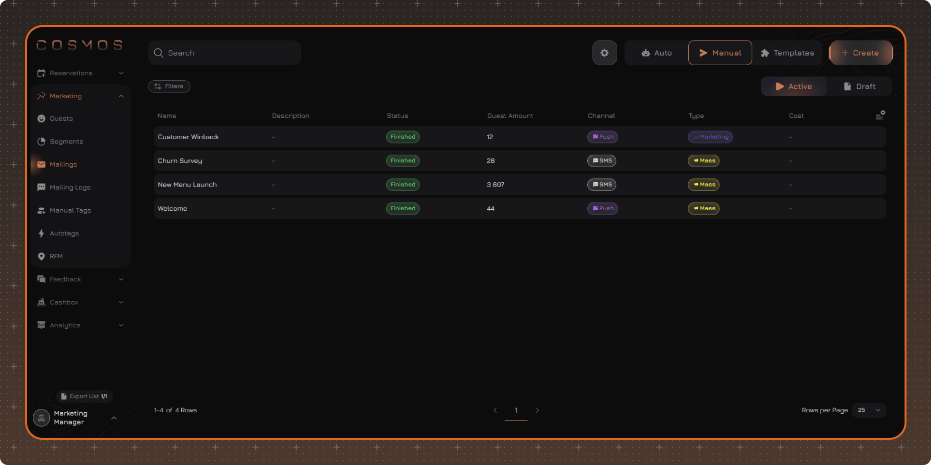Image resolution: width=931 pixels, height=465 pixels.
Task: Switch to Draft mailings view
Action: (x=859, y=86)
